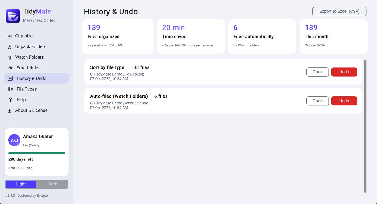This screenshot has height=204, width=377.
Task: Switch to Light theme
Action: point(21,184)
